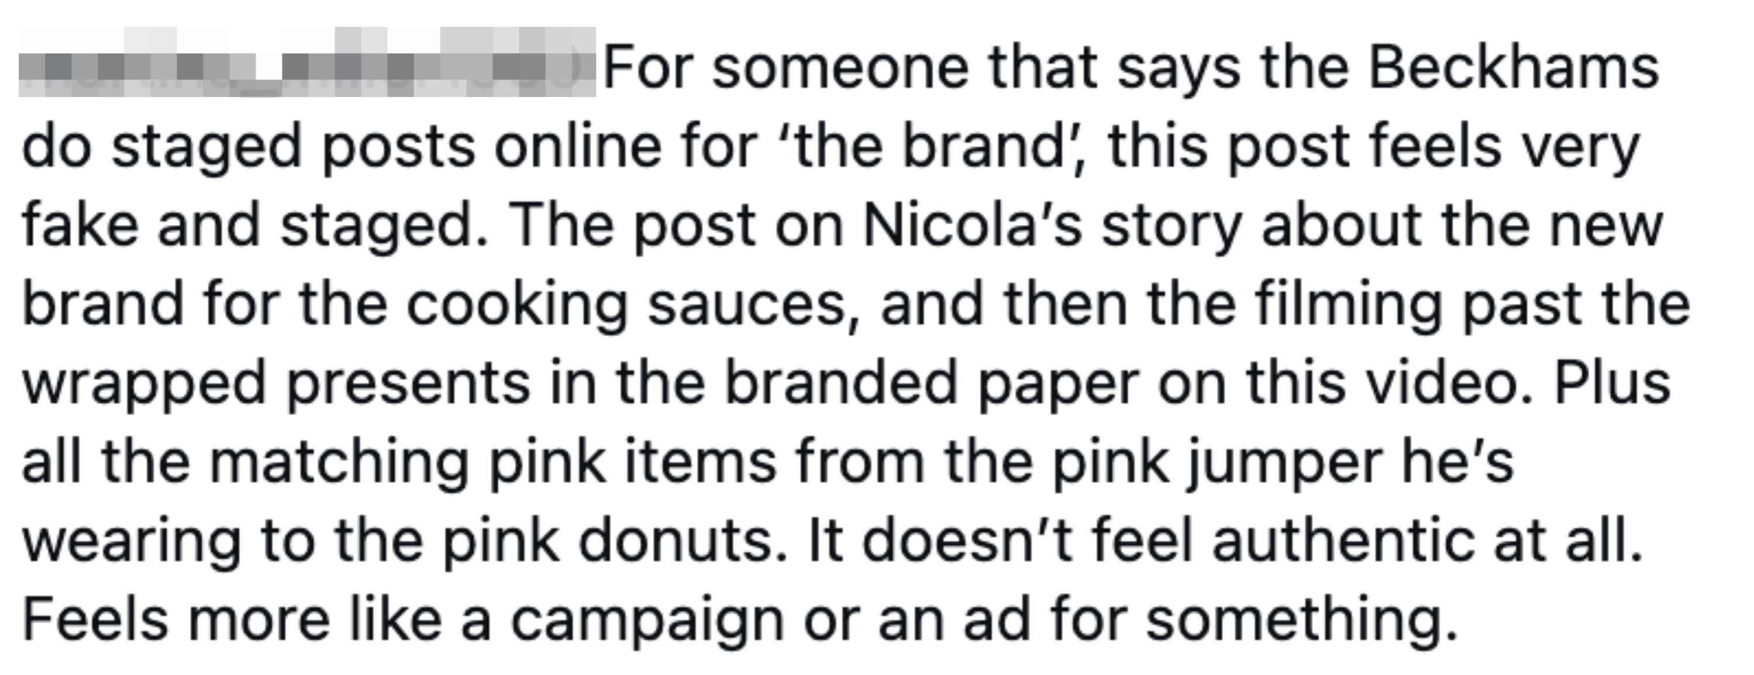The height and width of the screenshot is (675, 1754).
Task: Click the word 'wrapped' in the comment
Action: [144, 385]
